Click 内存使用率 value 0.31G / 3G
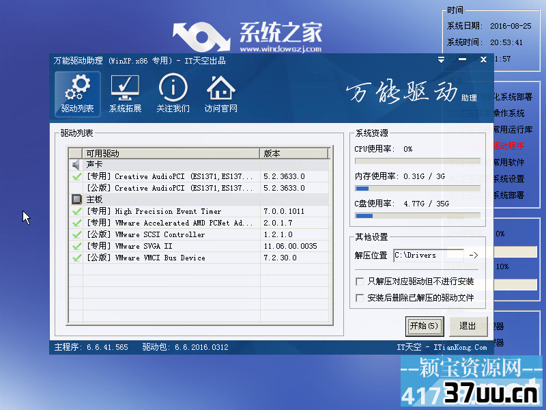This screenshot has height=410, width=546. pos(424,176)
